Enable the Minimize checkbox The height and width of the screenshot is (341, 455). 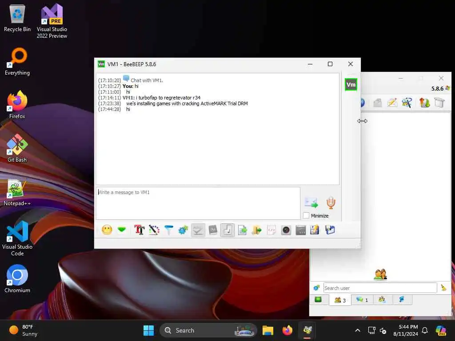tap(306, 215)
